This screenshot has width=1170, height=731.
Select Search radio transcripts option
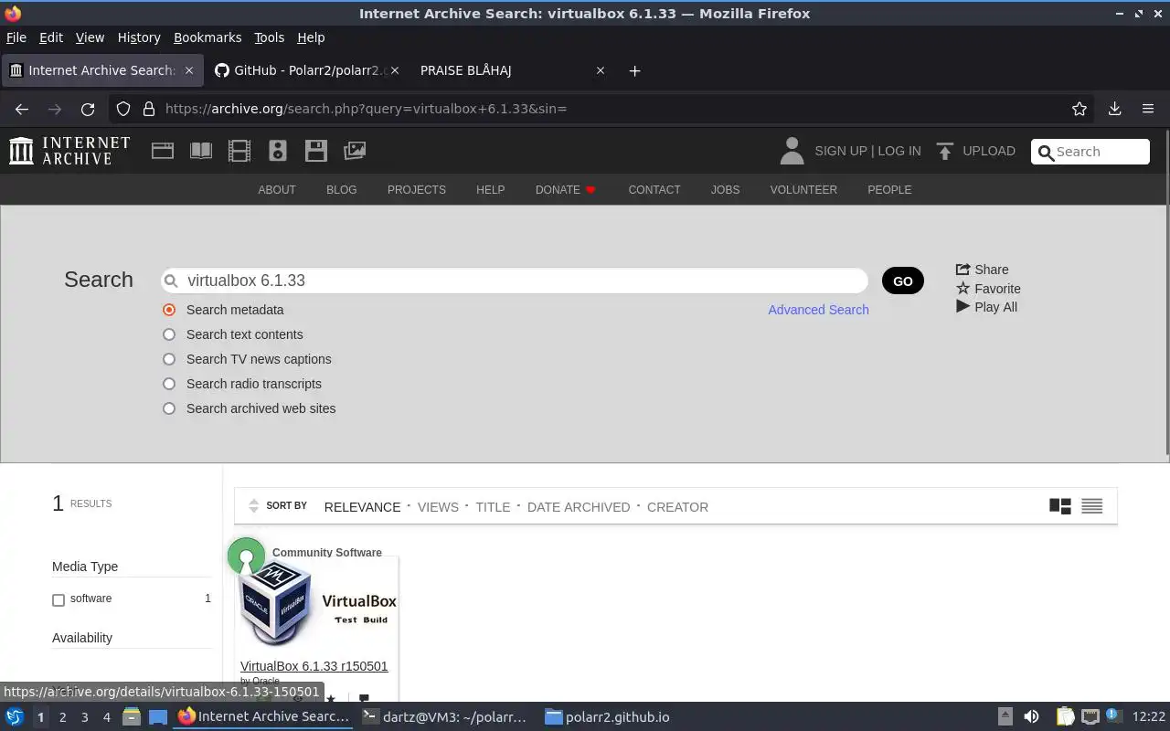(169, 384)
